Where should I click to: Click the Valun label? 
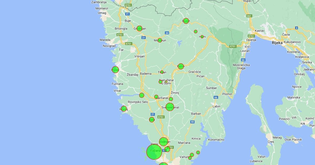pyautogui.click(x=261, y=157)
